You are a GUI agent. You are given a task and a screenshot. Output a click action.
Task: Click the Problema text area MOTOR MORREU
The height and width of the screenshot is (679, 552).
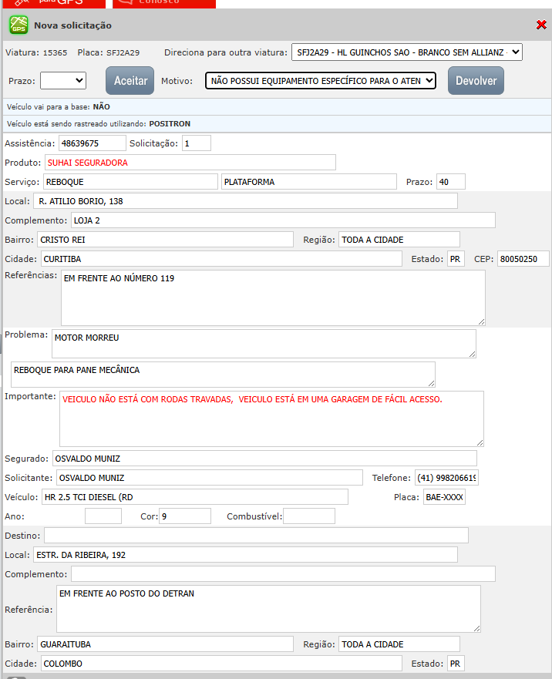point(264,344)
